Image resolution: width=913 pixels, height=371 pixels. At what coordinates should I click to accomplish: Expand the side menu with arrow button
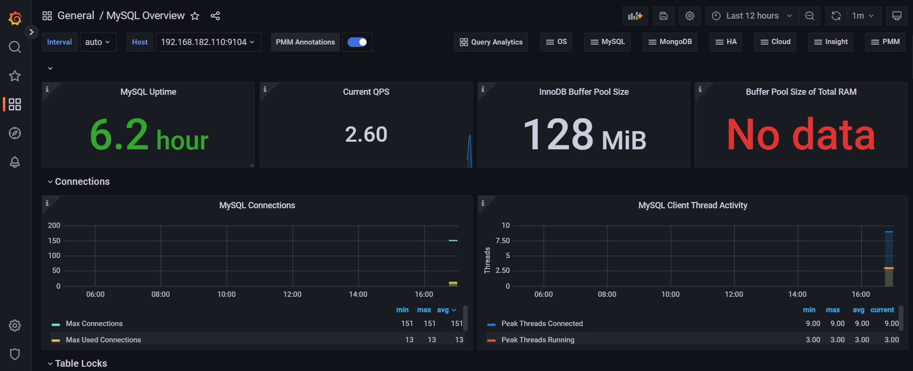pyautogui.click(x=31, y=32)
